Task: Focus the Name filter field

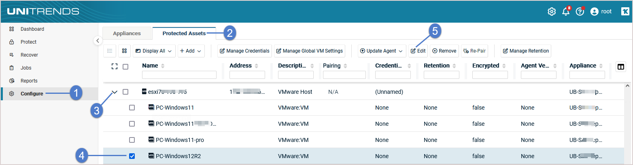Action: click(179, 75)
